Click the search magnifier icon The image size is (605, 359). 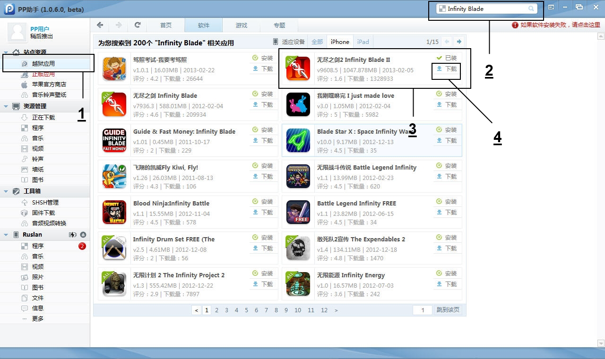click(531, 9)
